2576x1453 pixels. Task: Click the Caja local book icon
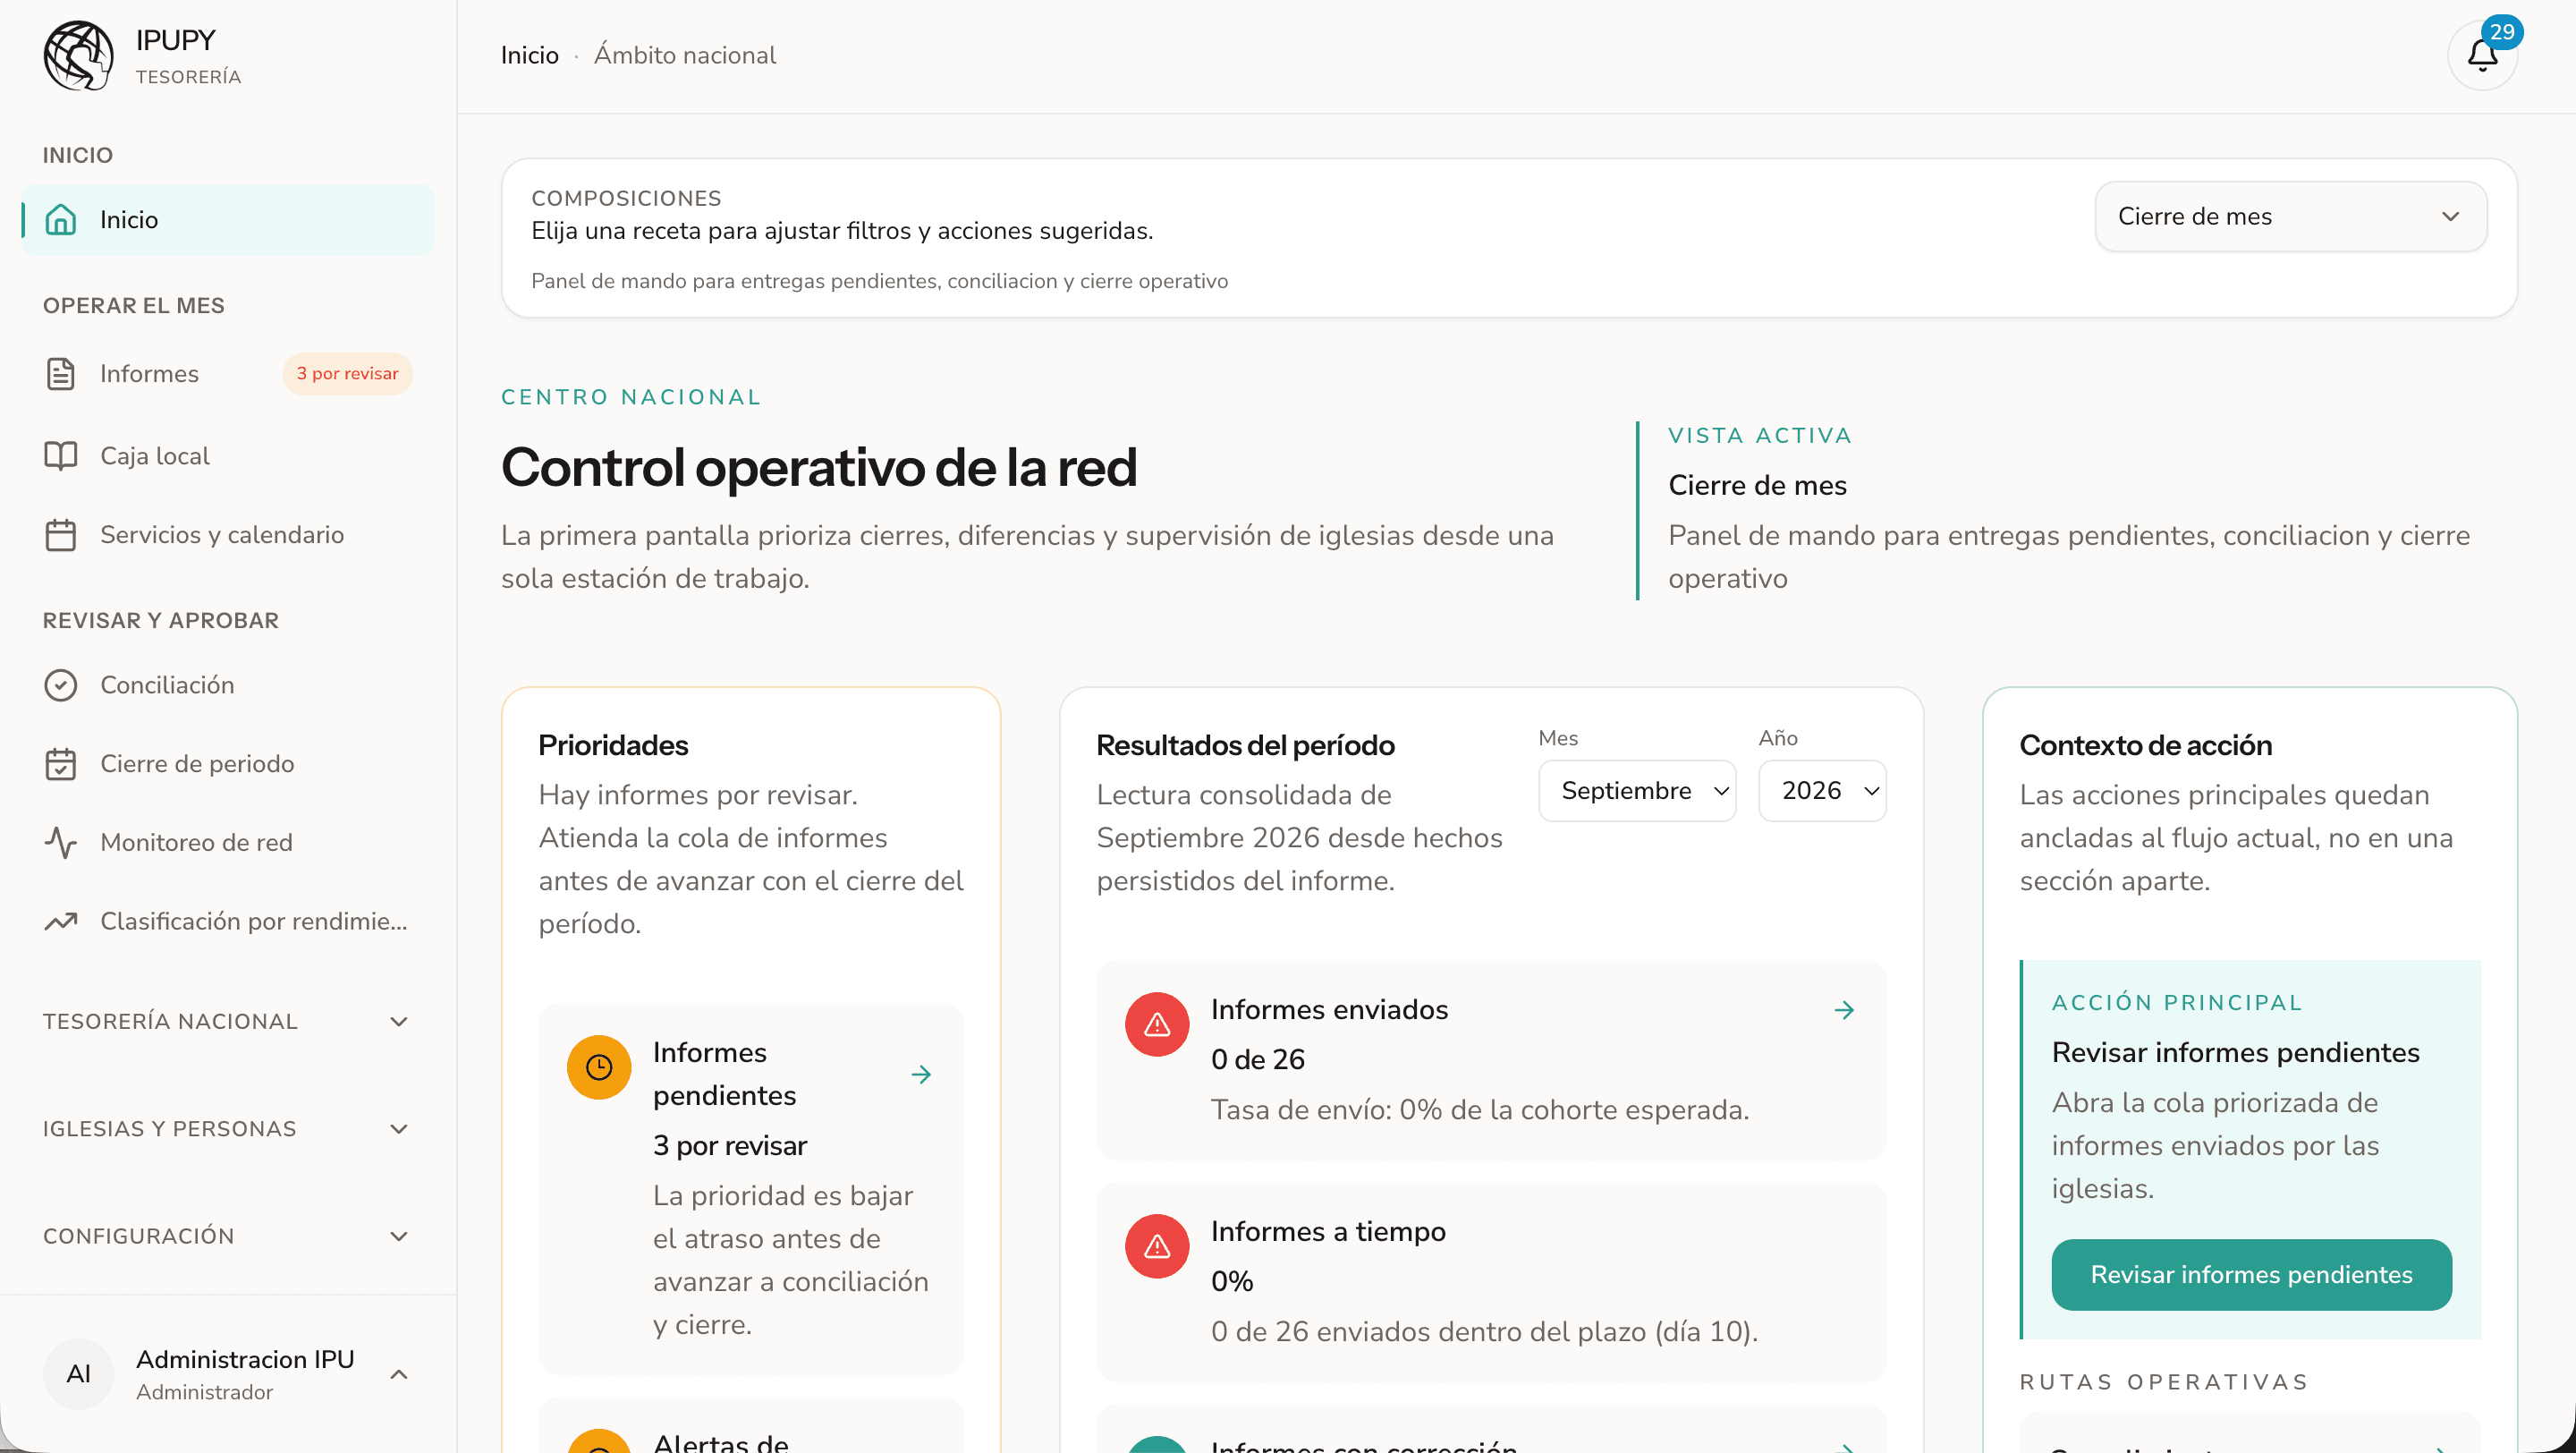pos(61,456)
